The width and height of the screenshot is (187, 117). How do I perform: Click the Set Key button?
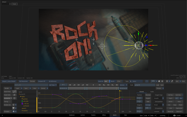click(x=171, y=95)
